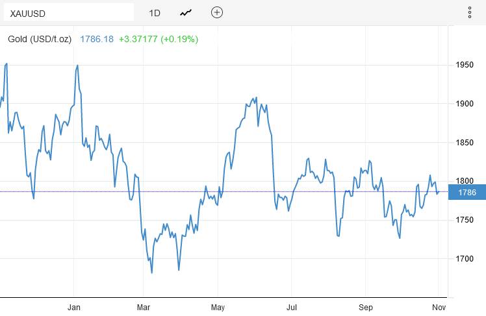Click the Jul date axis label
Viewport: 486px width, 316px height.
tap(292, 308)
